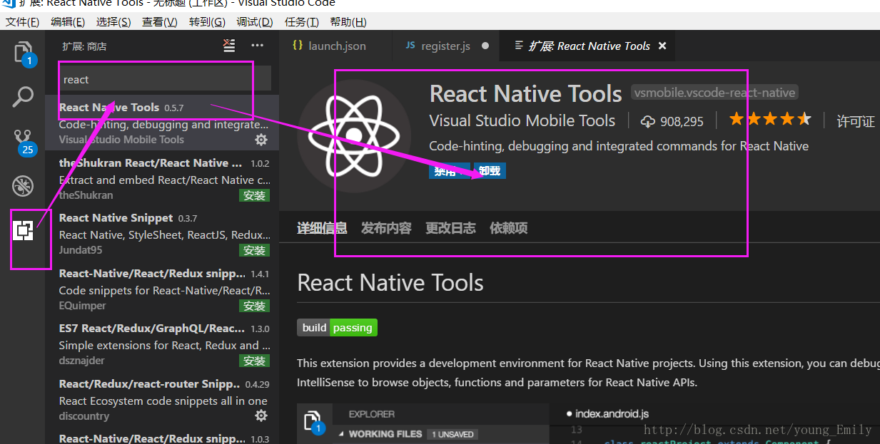Open 文件(F) menu
880x444 pixels.
pos(22,22)
